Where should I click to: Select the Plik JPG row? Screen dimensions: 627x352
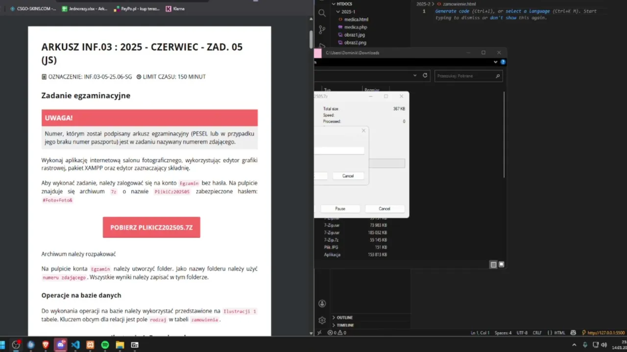click(x=355, y=247)
